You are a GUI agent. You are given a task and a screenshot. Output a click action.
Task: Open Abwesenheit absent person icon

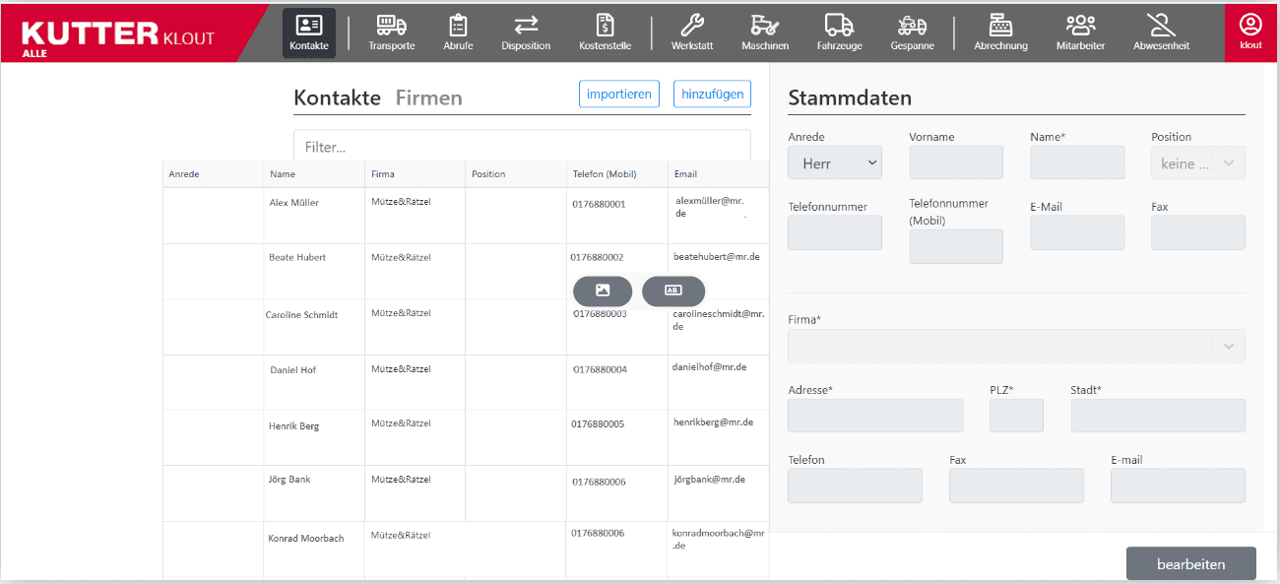coord(1161,25)
